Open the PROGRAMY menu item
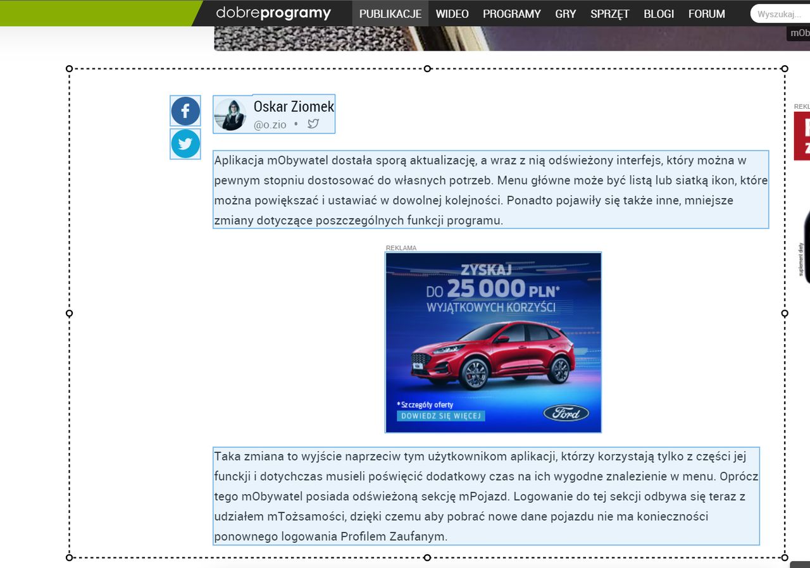Viewport: 810px width, 568px height. (x=511, y=13)
